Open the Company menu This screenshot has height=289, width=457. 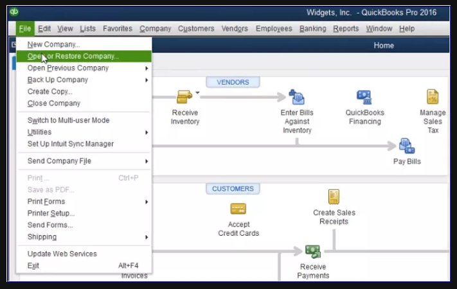(x=156, y=28)
